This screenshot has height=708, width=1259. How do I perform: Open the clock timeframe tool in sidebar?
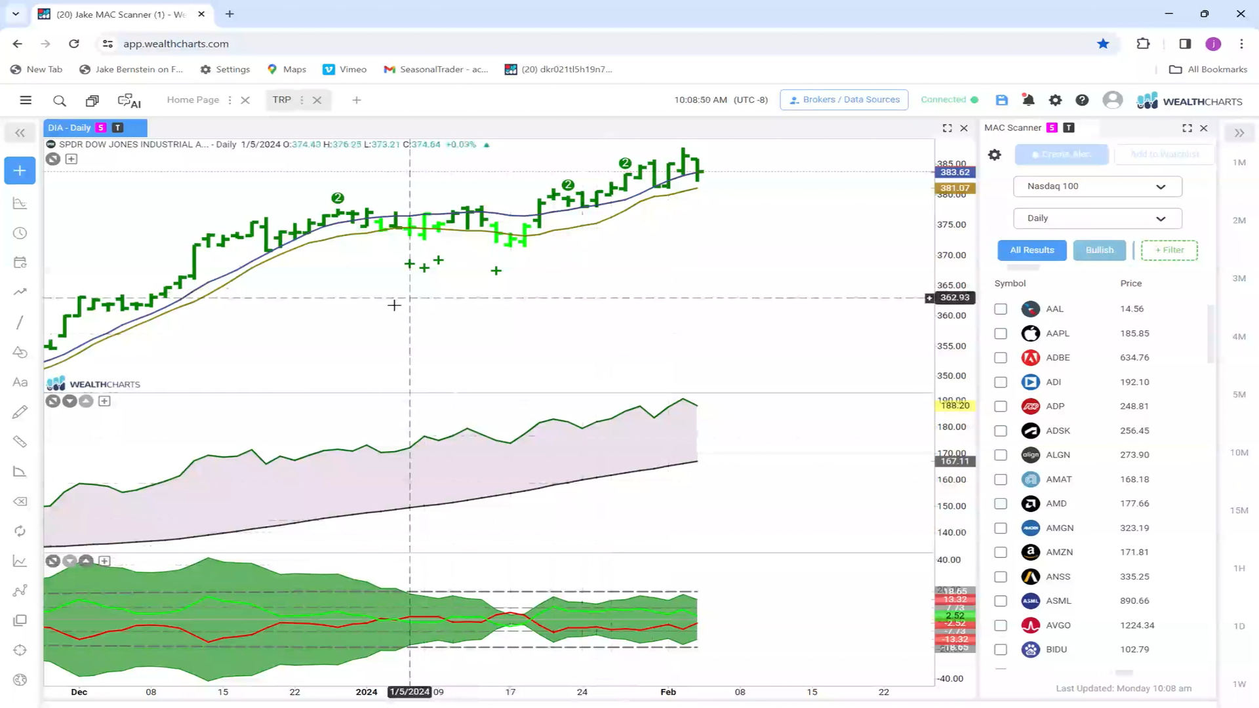pyautogui.click(x=20, y=233)
